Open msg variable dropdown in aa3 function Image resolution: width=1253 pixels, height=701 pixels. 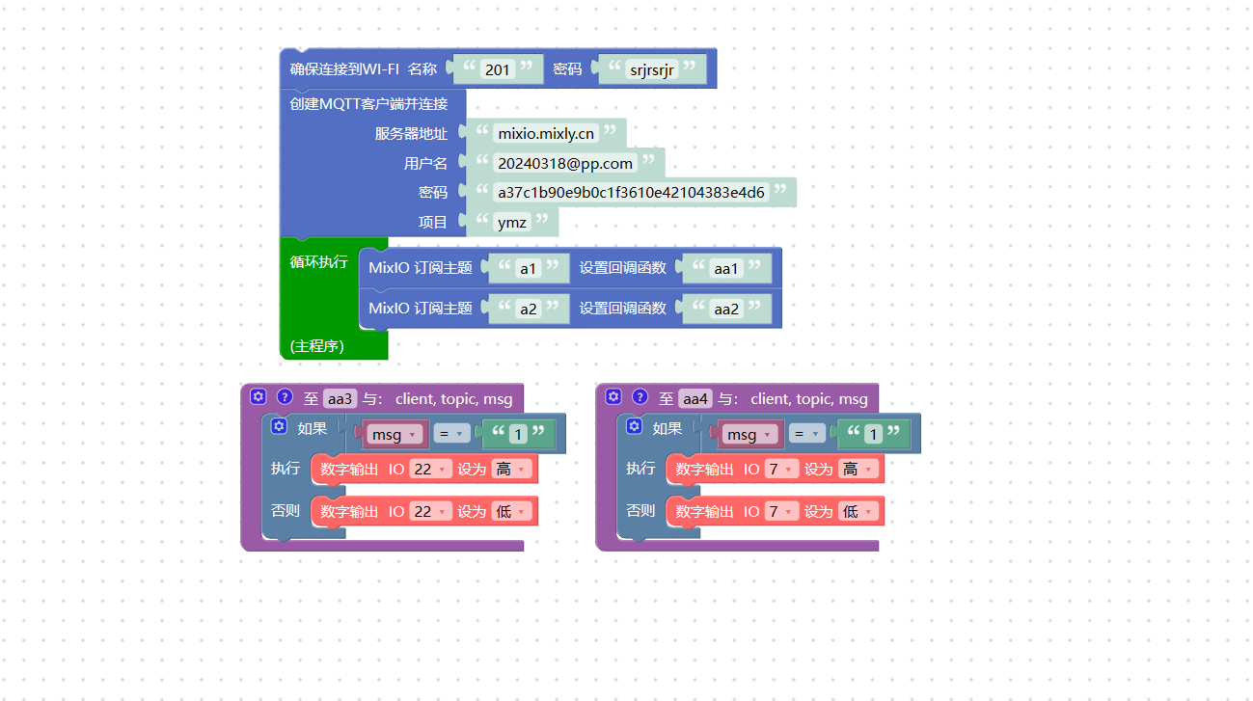coord(394,435)
